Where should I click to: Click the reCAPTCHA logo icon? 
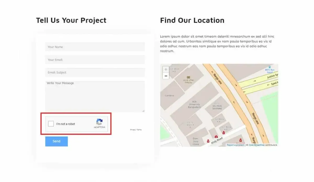pyautogui.click(x=99, y=122)
